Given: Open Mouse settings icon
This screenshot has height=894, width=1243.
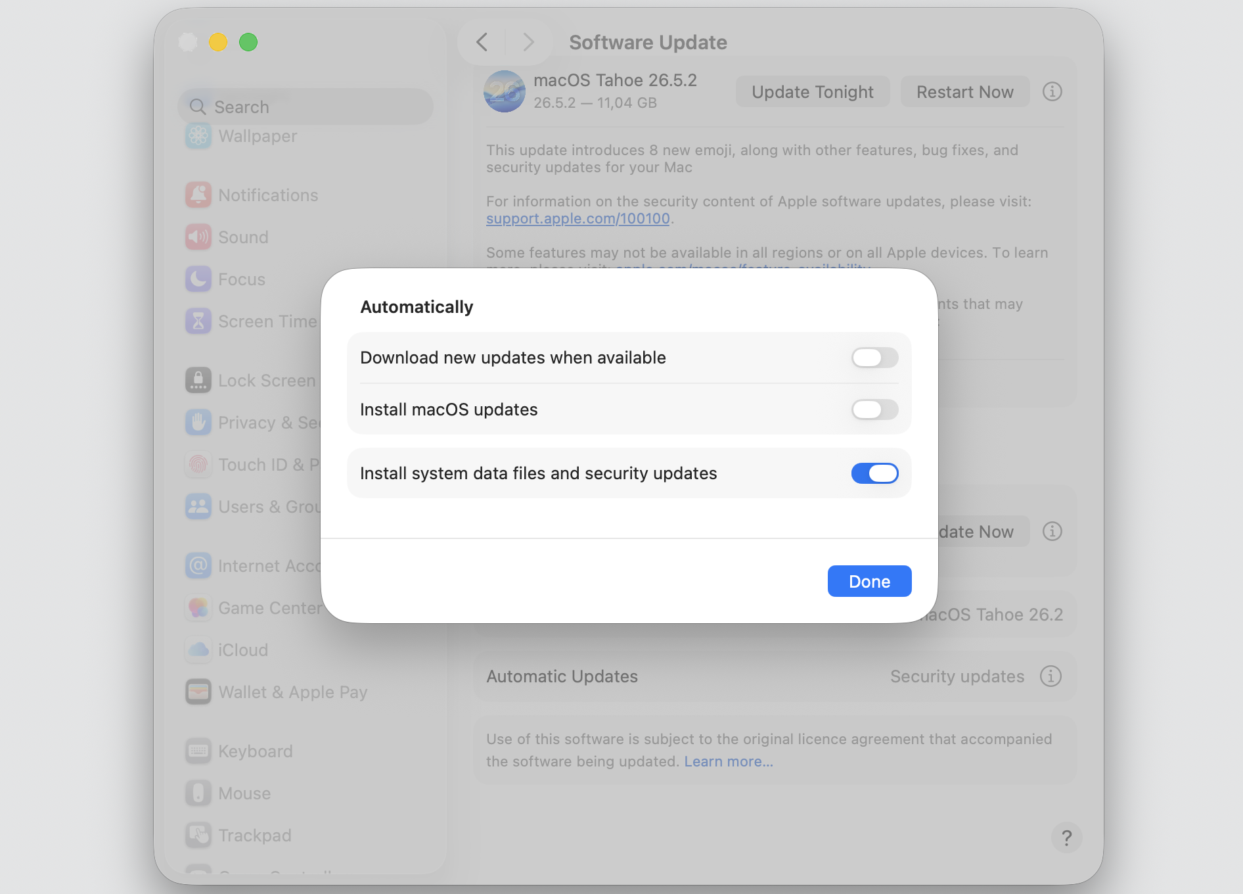Looking at the screenshot, I should (x=198, y=793).
